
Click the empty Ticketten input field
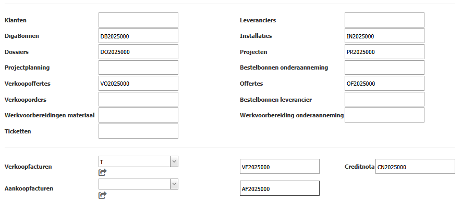pos(138,131)
